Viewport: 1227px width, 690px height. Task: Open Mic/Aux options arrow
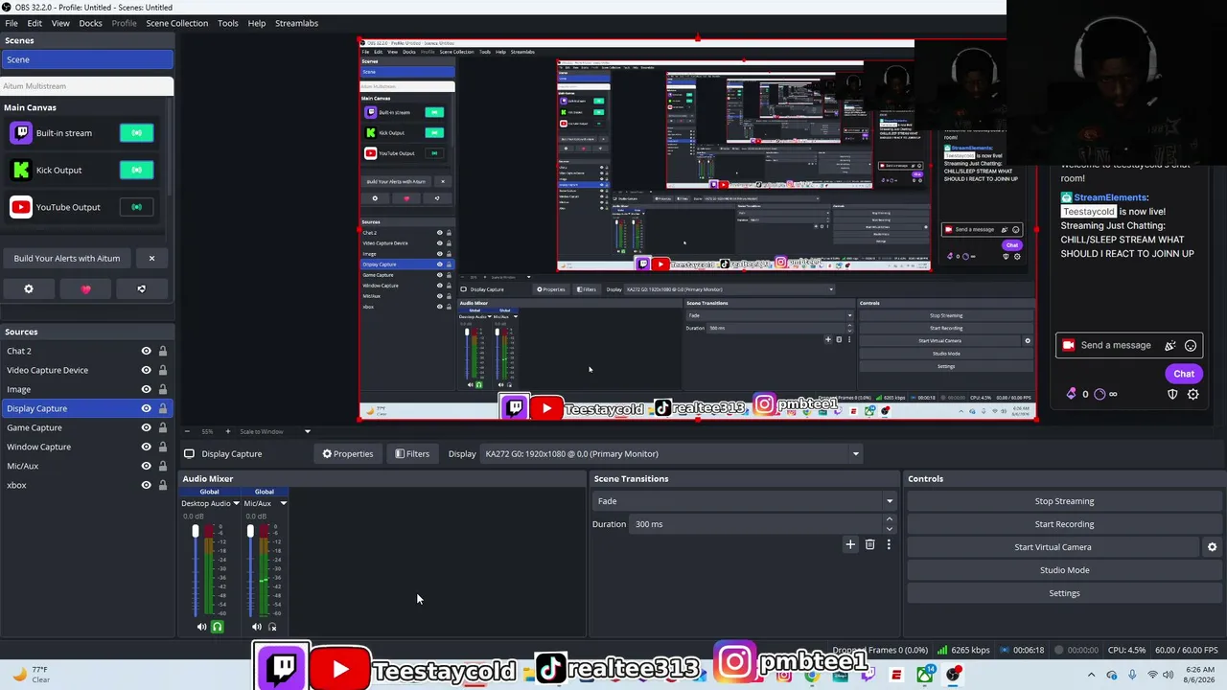283,503
